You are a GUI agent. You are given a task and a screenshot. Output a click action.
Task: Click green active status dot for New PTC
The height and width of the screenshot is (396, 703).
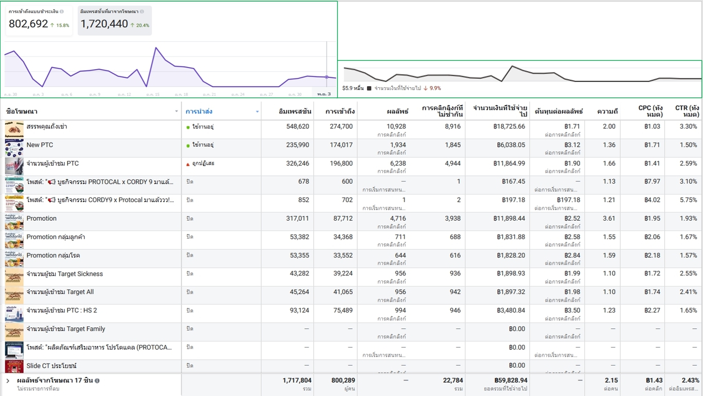click(188, 145)
